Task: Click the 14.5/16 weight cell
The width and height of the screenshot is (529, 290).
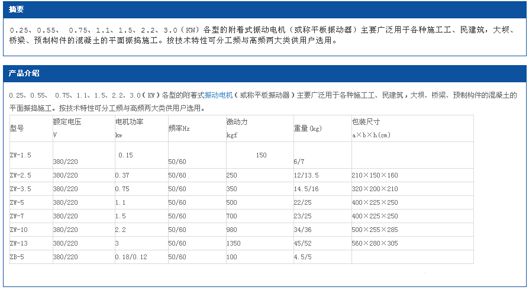Action: [x=306, y=189]
